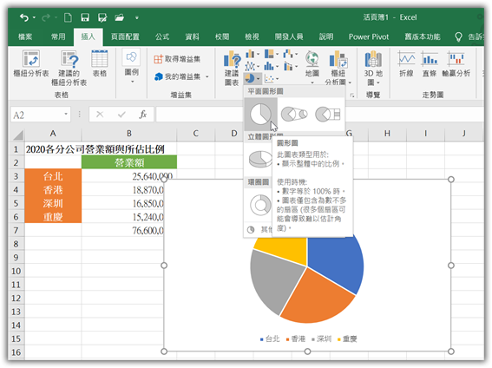Open the 圖例 illustrations dropdown
Image resolution: width=492 pixels, height=368 pixels.
tap(132, 67)
